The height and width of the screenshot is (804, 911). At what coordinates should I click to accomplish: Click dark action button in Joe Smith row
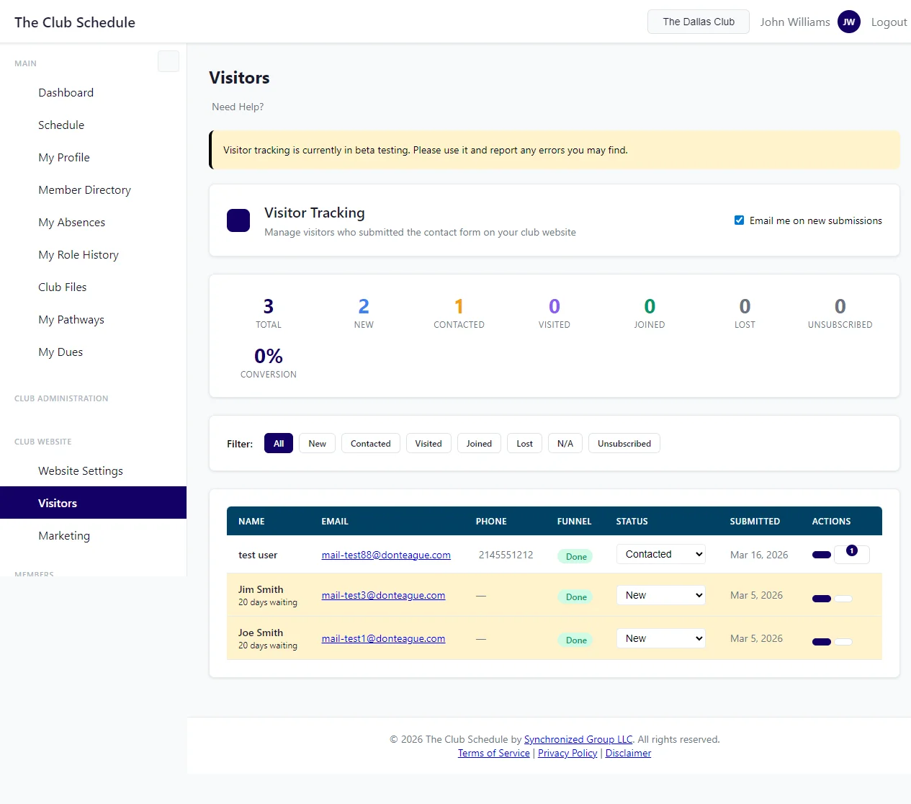pos(821,642)
